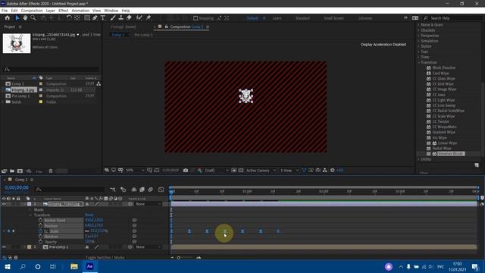Collapse the Transition effects category
485x273 pixels.
[x=419, y=62]
